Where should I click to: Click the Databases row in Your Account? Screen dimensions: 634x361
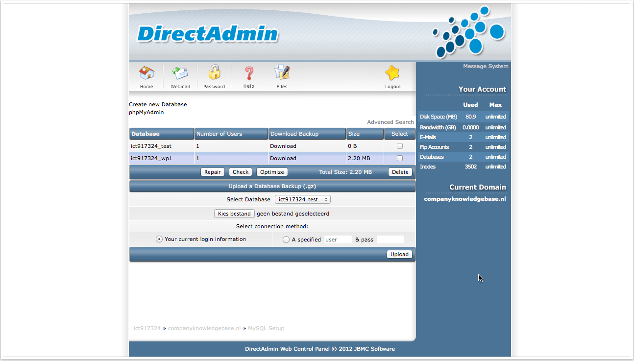(x=463, y=157)
